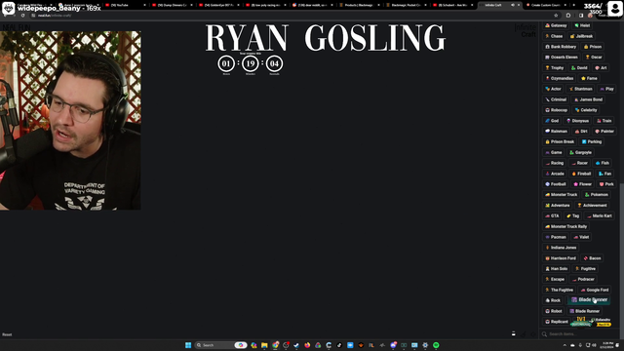
Task: Click the Harrison Ford element
Action: [561, 258]
